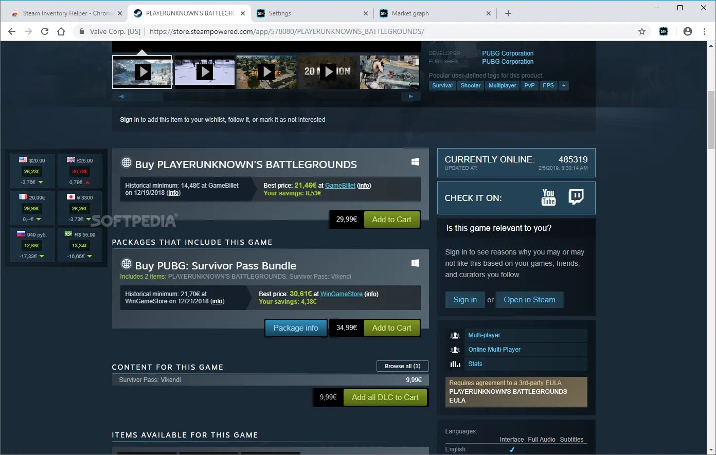Click the UK flag £26.99 price box
Screen dimensions: 716x455
pos(80,172)
